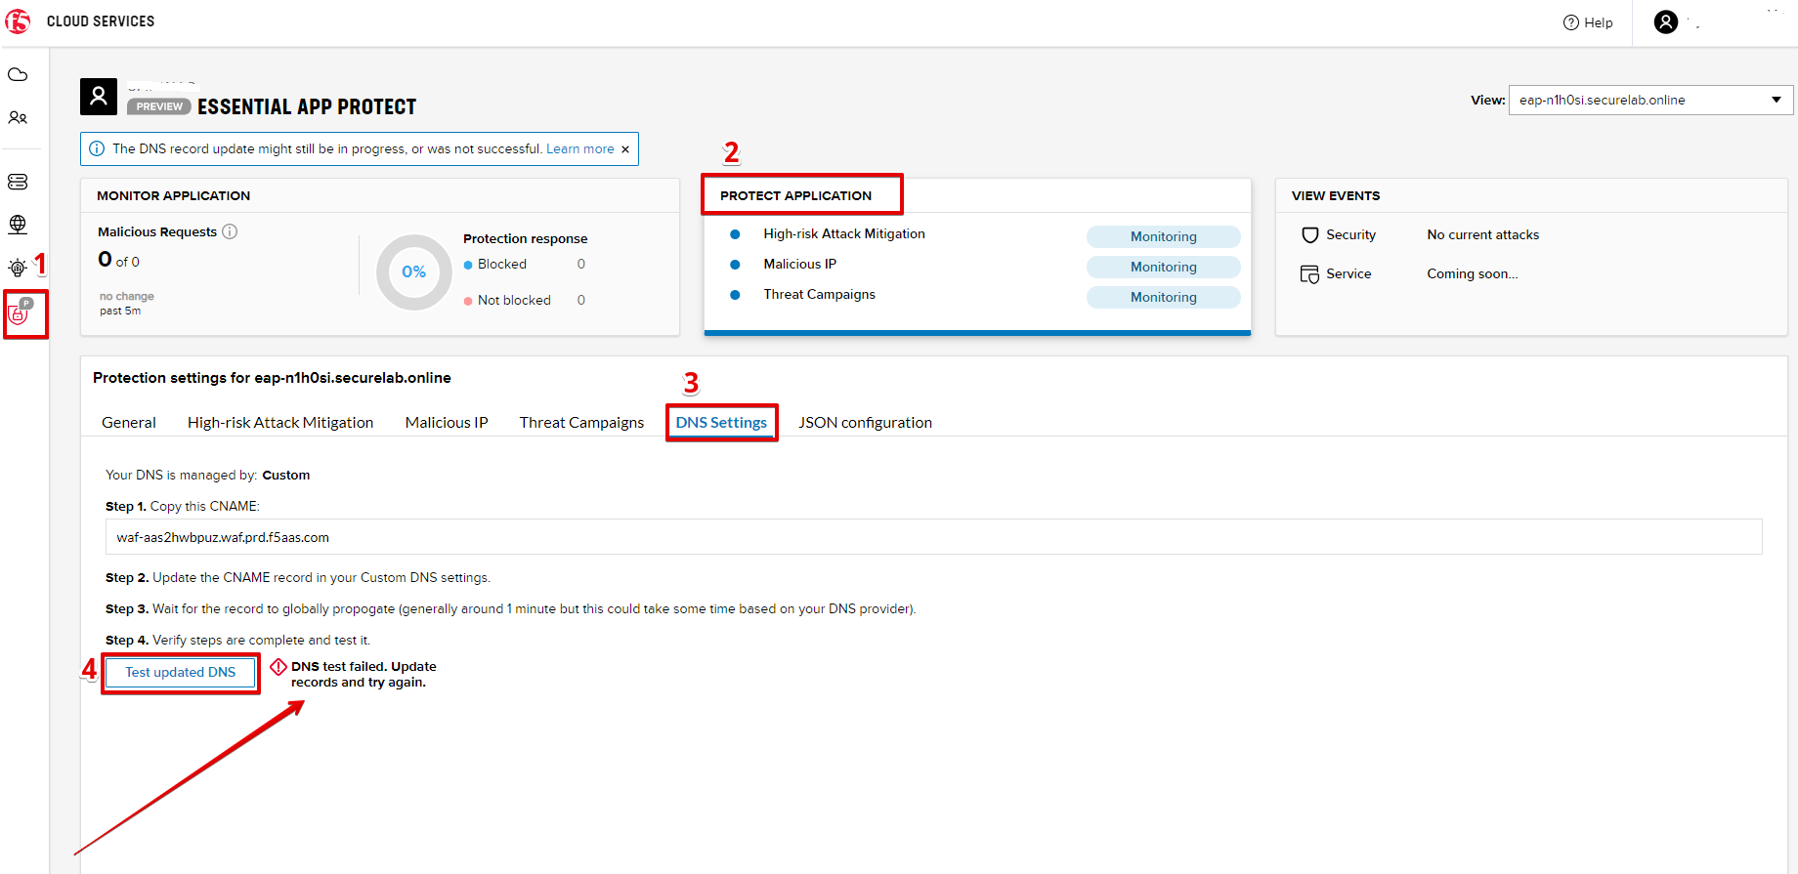Open the View domain dropdown
Screen dimensions: 1798x874
click(1650, 100)
